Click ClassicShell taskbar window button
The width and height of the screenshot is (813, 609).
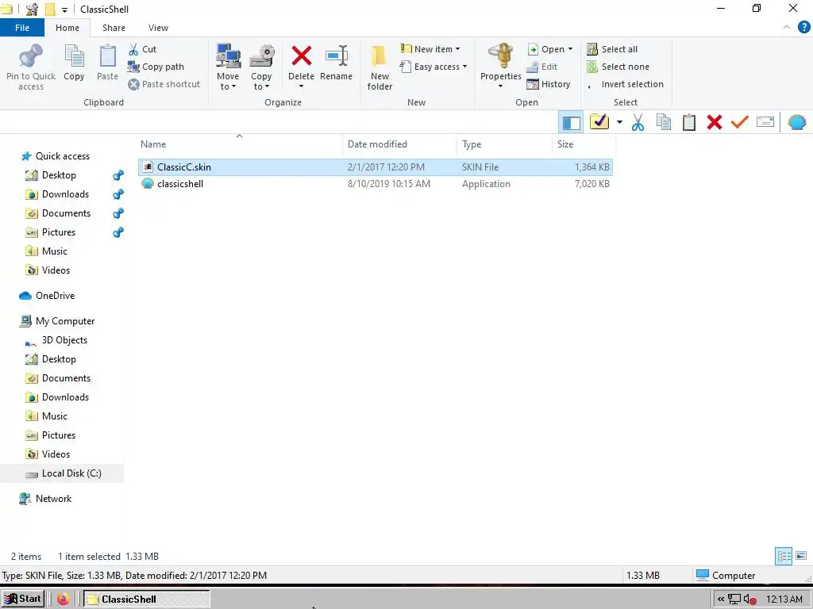click(147, 599)
